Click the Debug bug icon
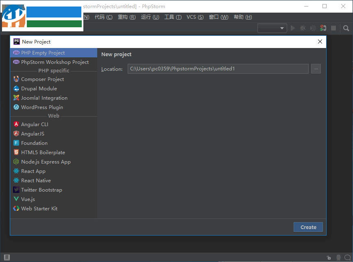 coord(303,28)
